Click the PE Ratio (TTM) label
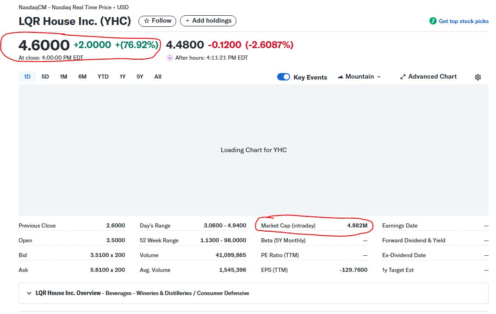This screenshot has width=496, height=314. point(280,255)
